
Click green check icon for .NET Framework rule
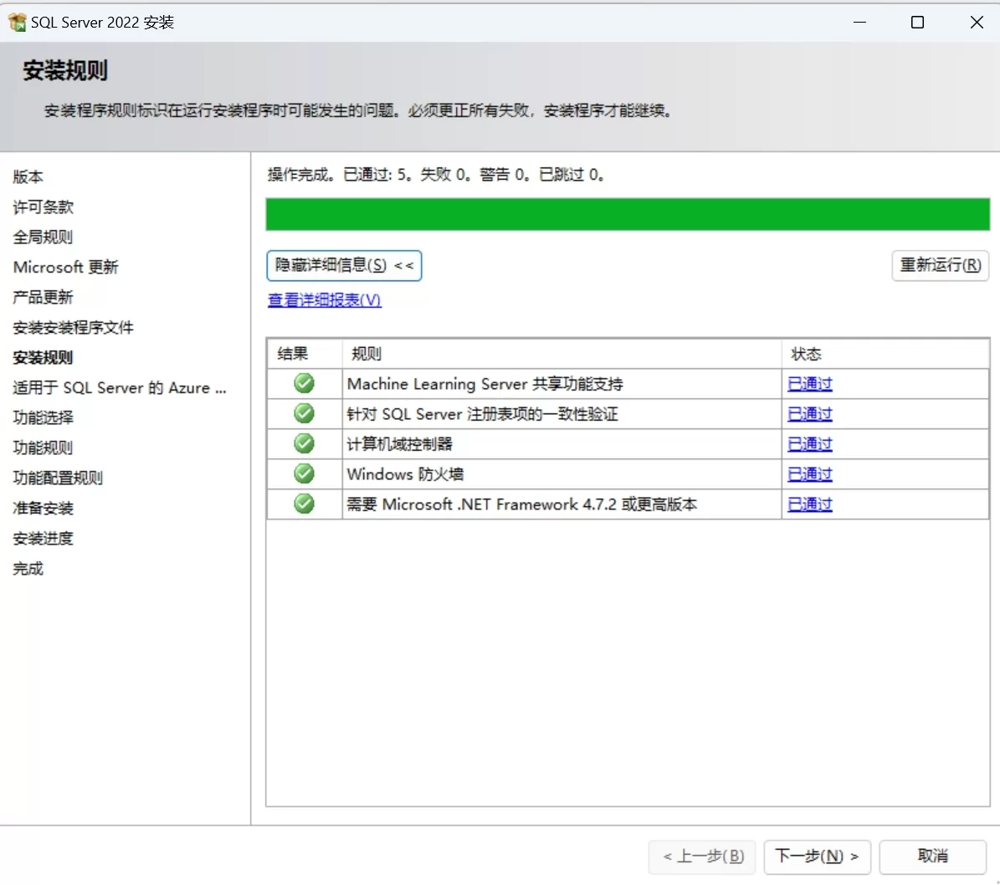click(304, 504)
